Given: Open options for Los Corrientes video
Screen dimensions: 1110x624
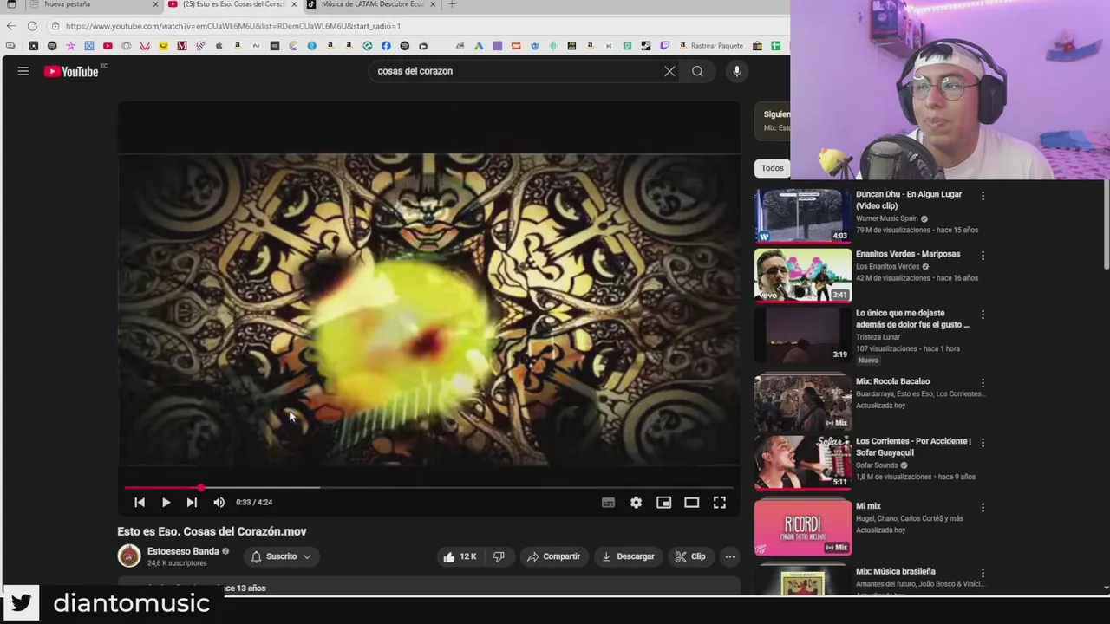Looking at the screenshot, I should (983, 442).
